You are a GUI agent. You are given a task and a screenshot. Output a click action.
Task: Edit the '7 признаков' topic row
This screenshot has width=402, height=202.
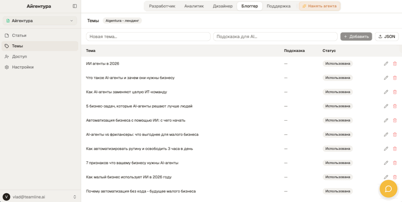pos(386,163)
